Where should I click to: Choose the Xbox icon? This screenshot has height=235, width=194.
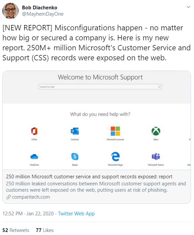[x=156, y=131]
